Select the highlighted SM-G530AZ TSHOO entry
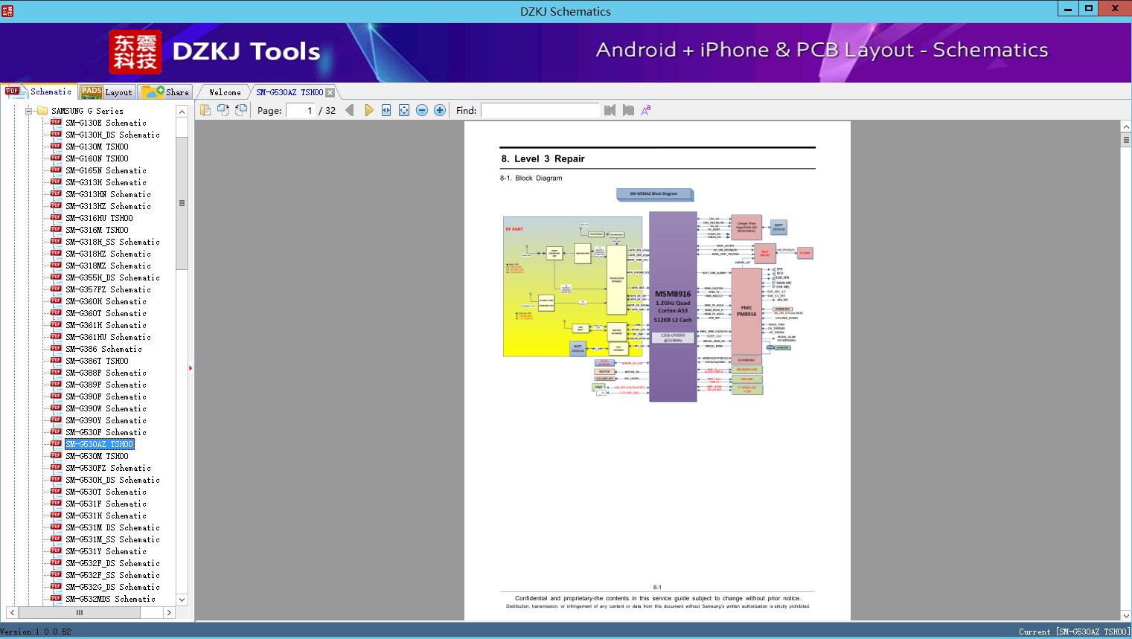The width and height of the screenshot is (1132, 639). (99, 444)
